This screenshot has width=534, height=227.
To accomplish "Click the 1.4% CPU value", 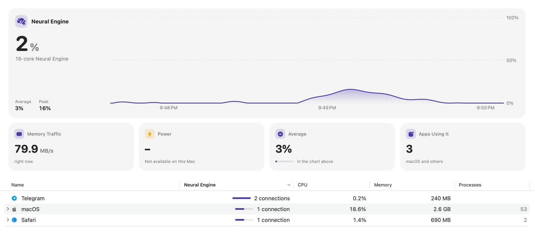I will tap(360, 220).
